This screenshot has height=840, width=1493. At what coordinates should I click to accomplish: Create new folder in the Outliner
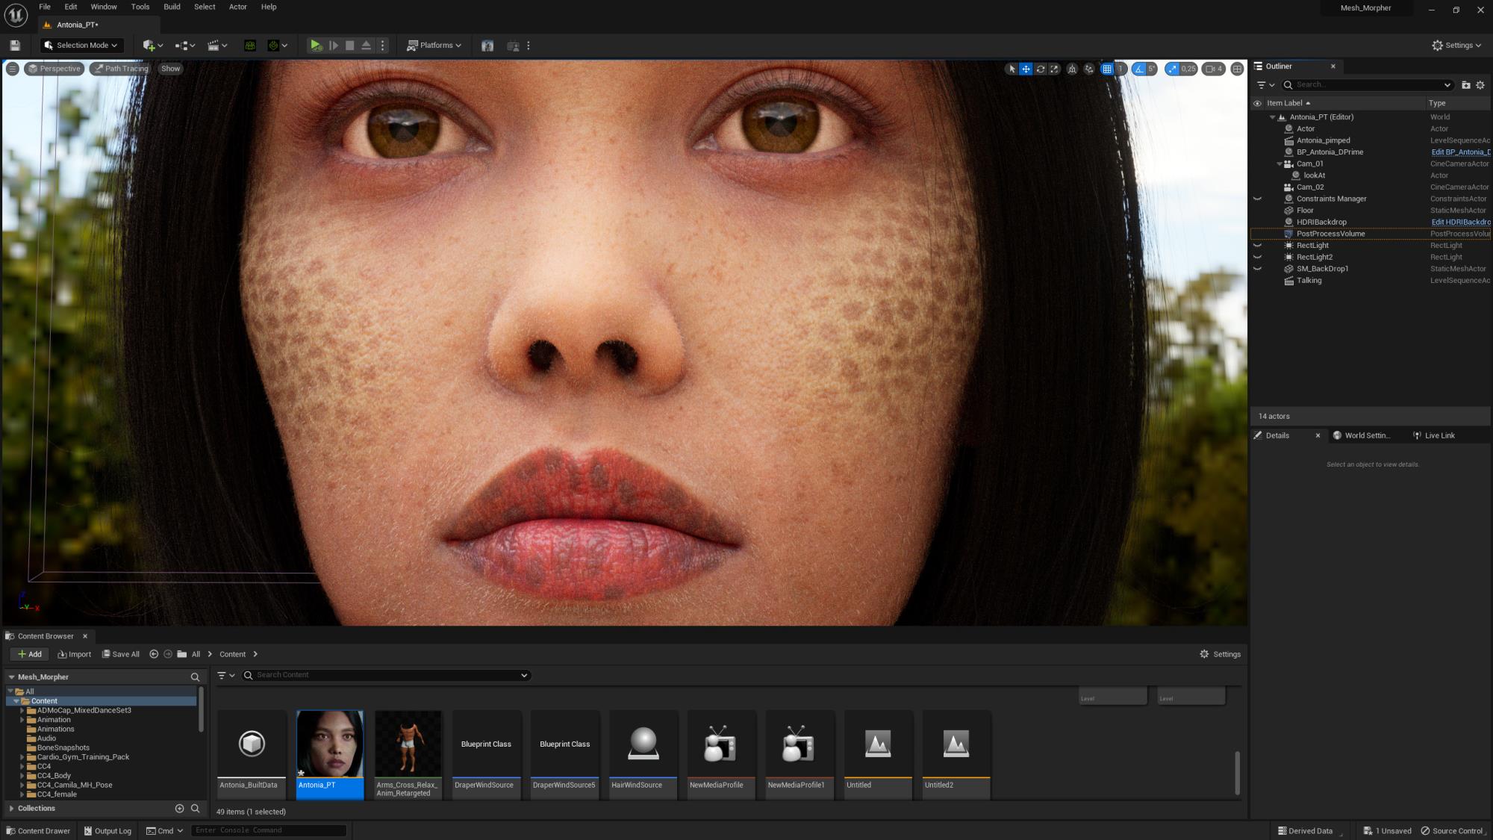pos(1465,85)
